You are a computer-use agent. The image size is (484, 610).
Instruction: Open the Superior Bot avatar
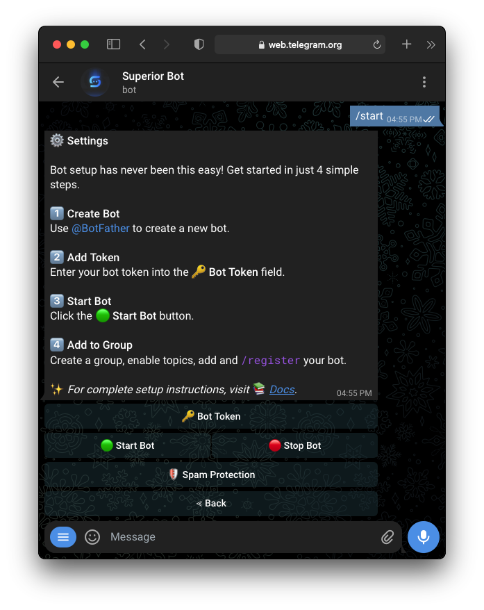(x=95, y=82)
